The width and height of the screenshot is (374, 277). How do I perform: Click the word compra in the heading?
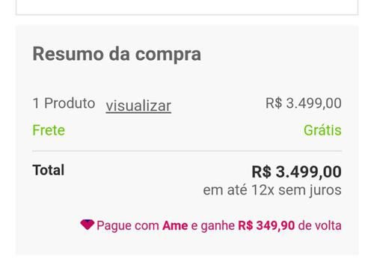(x=168, y=55)
